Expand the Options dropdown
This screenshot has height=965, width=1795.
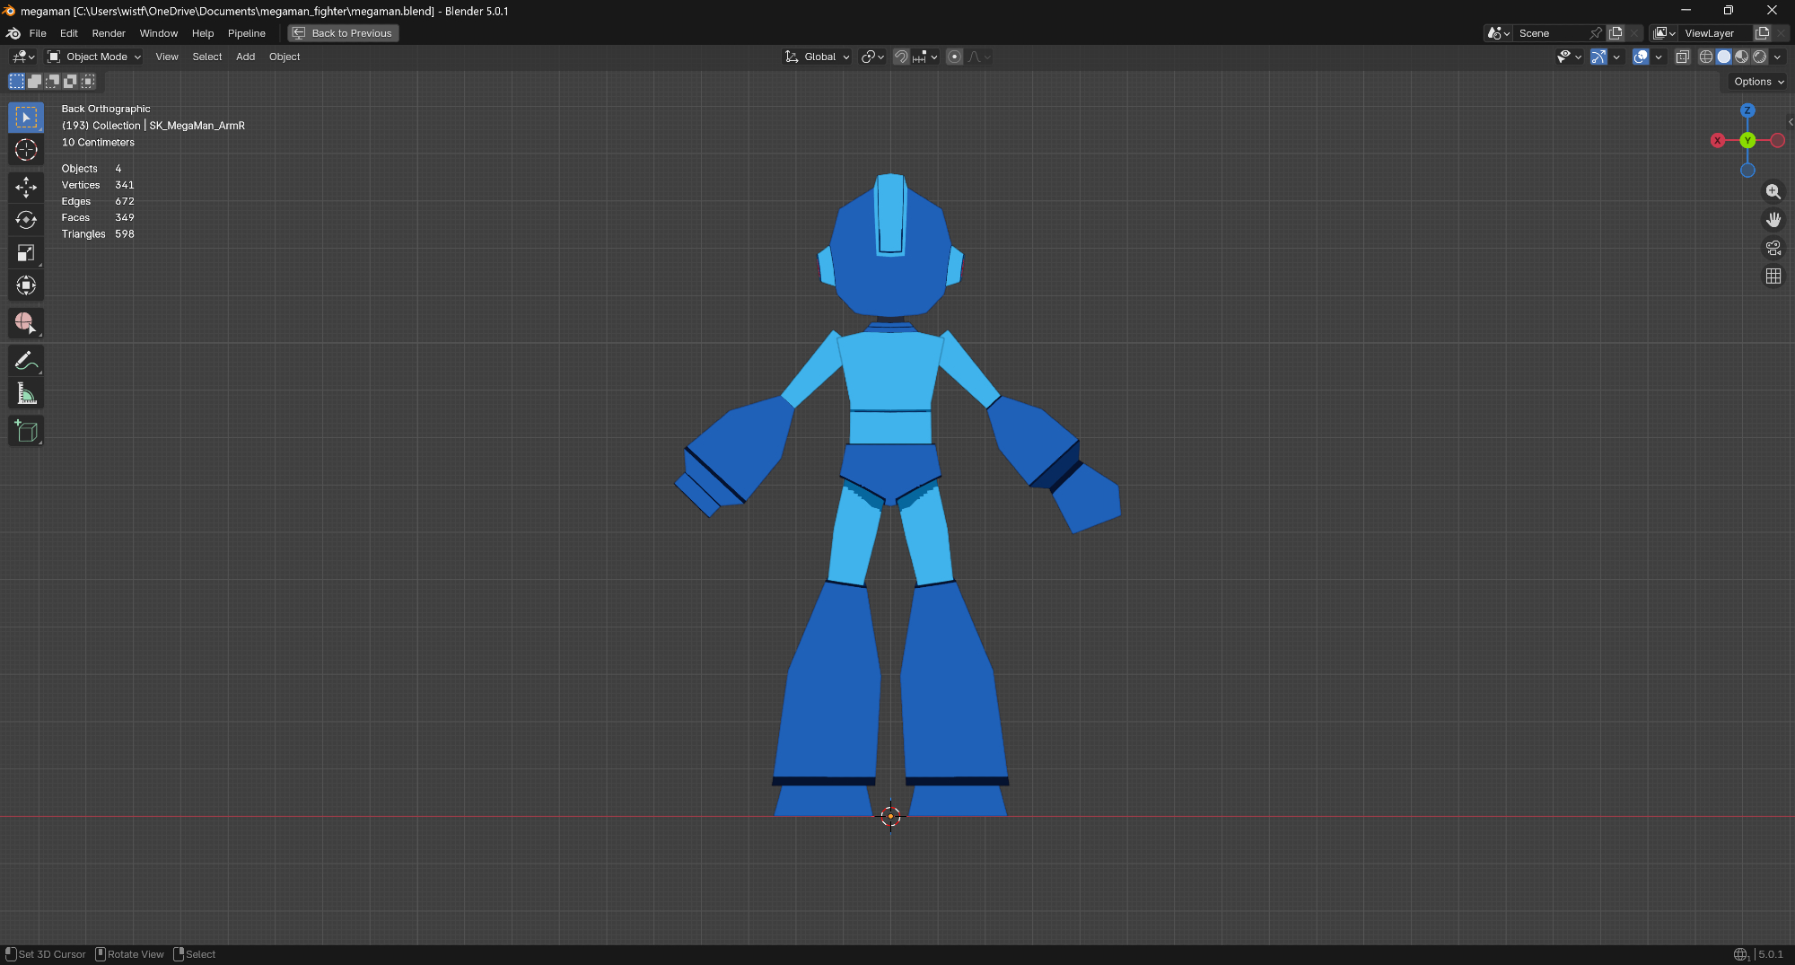point(1758,82)
